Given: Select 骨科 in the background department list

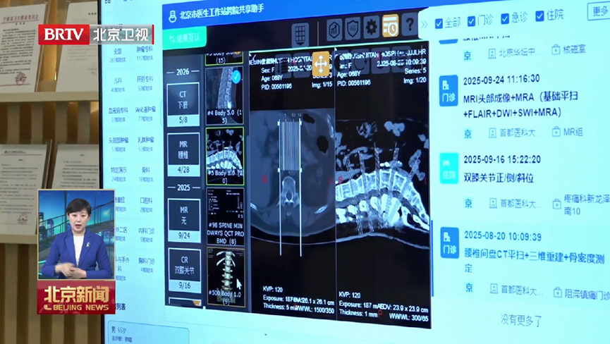Looking at the screenshot, I should click(145, 170).
